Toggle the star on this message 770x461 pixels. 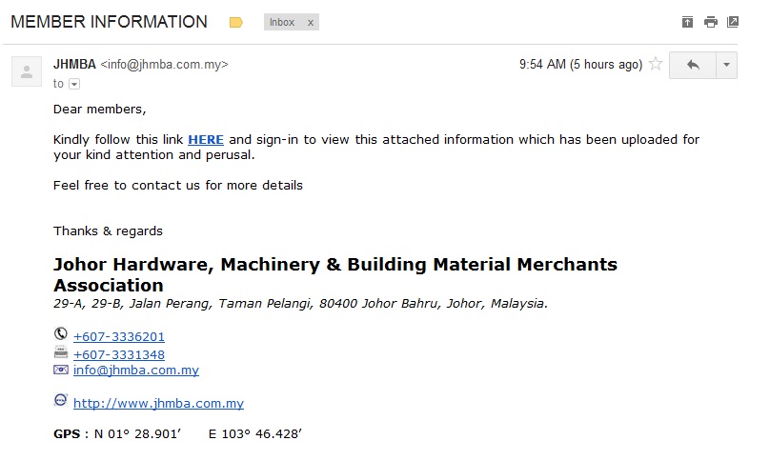656,64
